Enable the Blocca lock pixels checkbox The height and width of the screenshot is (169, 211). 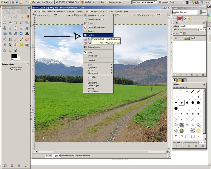tap(181, 33)
